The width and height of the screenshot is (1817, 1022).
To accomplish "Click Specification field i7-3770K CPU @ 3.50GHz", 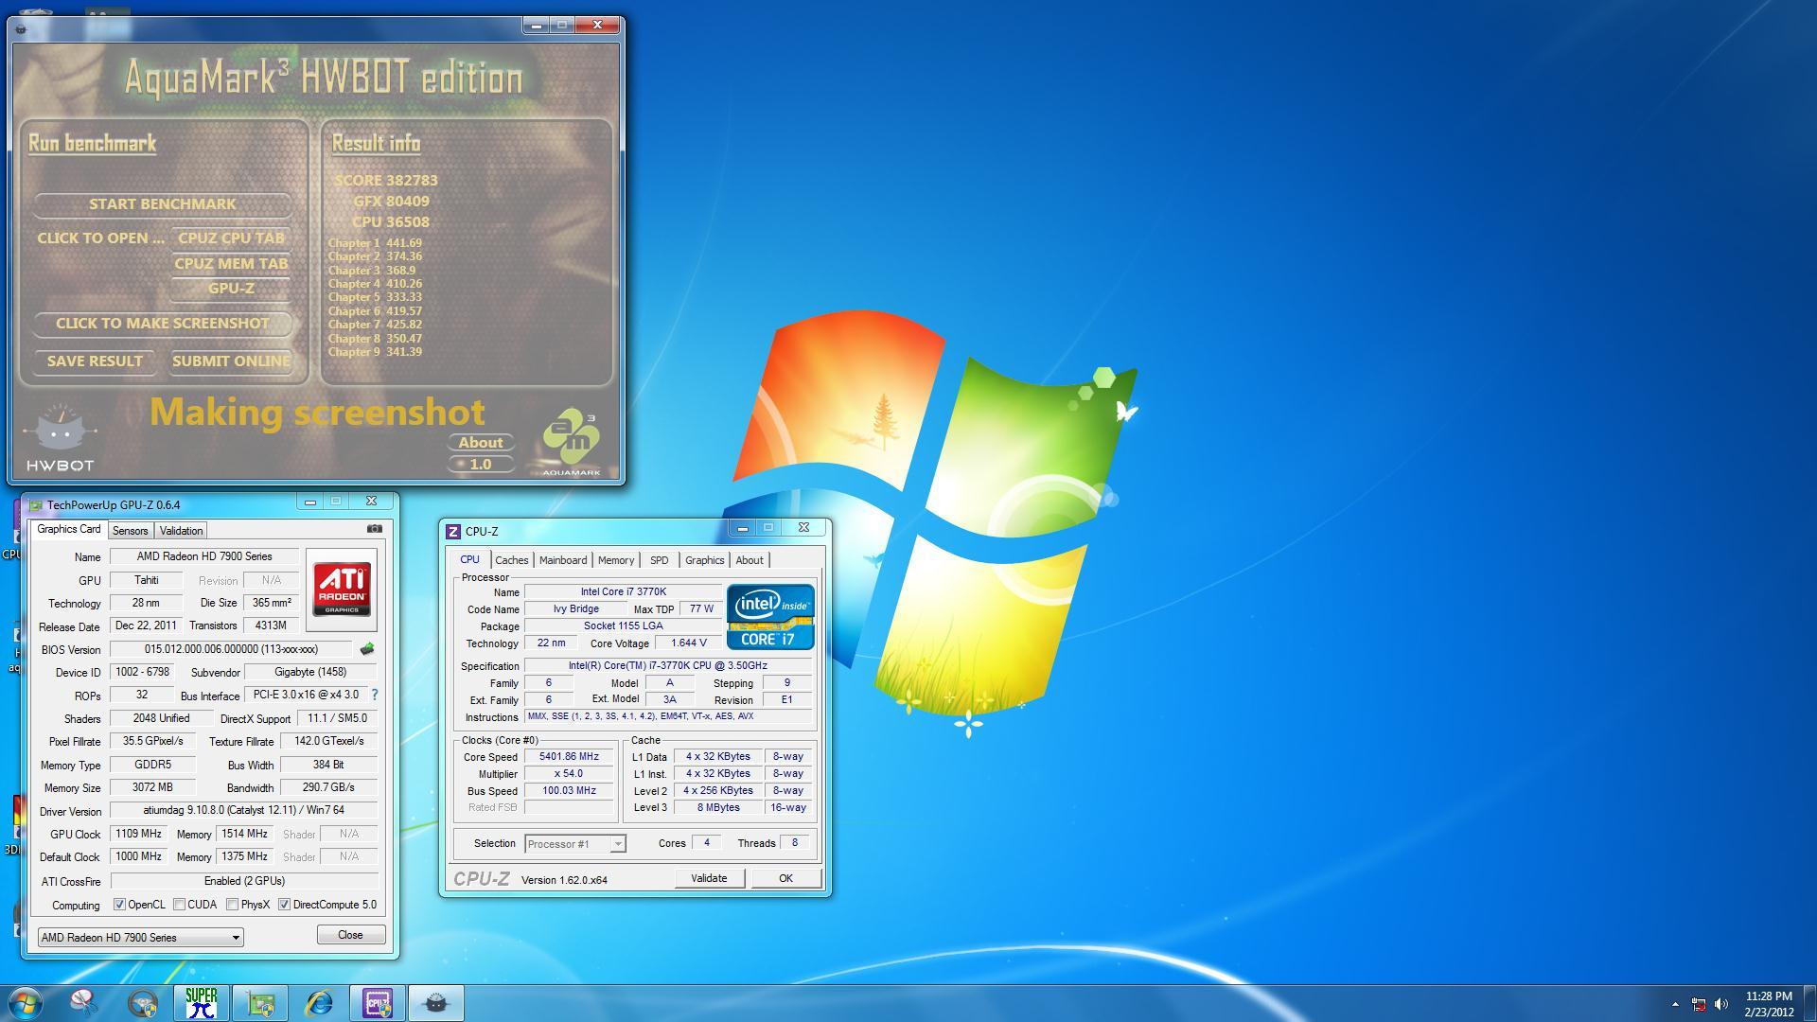I will pos(668,666).
